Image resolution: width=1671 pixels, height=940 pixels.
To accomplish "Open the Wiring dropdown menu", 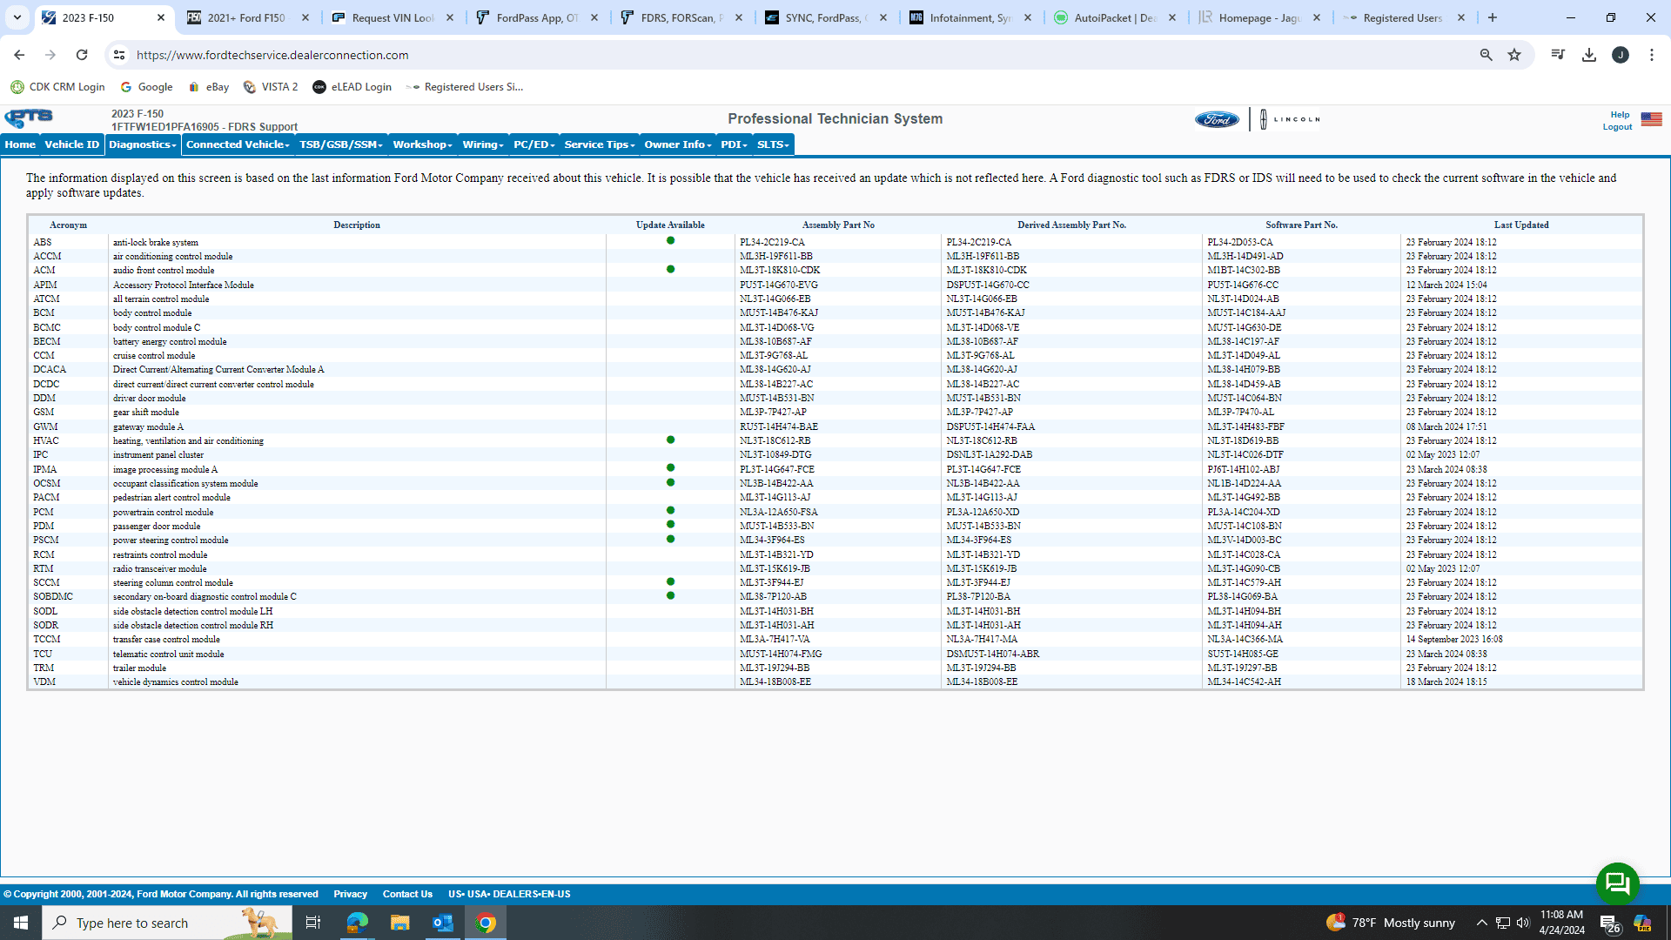I will pyautogui.click(x=483, y=144).
